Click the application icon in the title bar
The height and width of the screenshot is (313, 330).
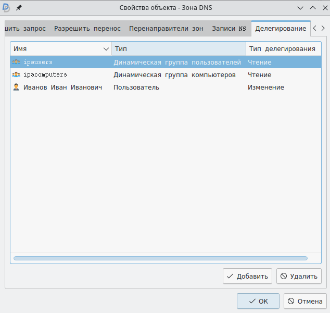(7, 8)
